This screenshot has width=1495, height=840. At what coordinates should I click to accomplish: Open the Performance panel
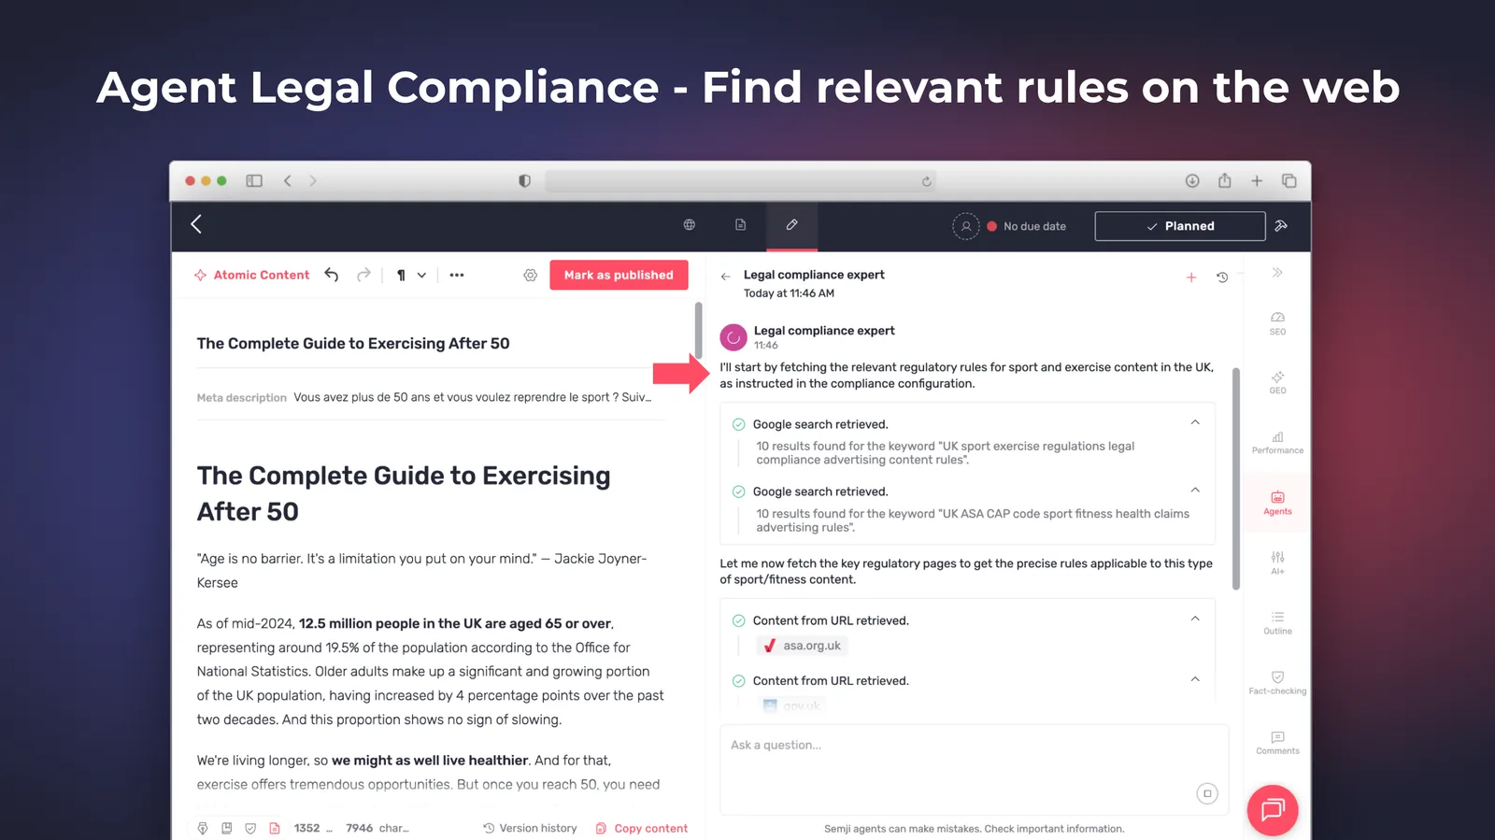click(1277, 442)
